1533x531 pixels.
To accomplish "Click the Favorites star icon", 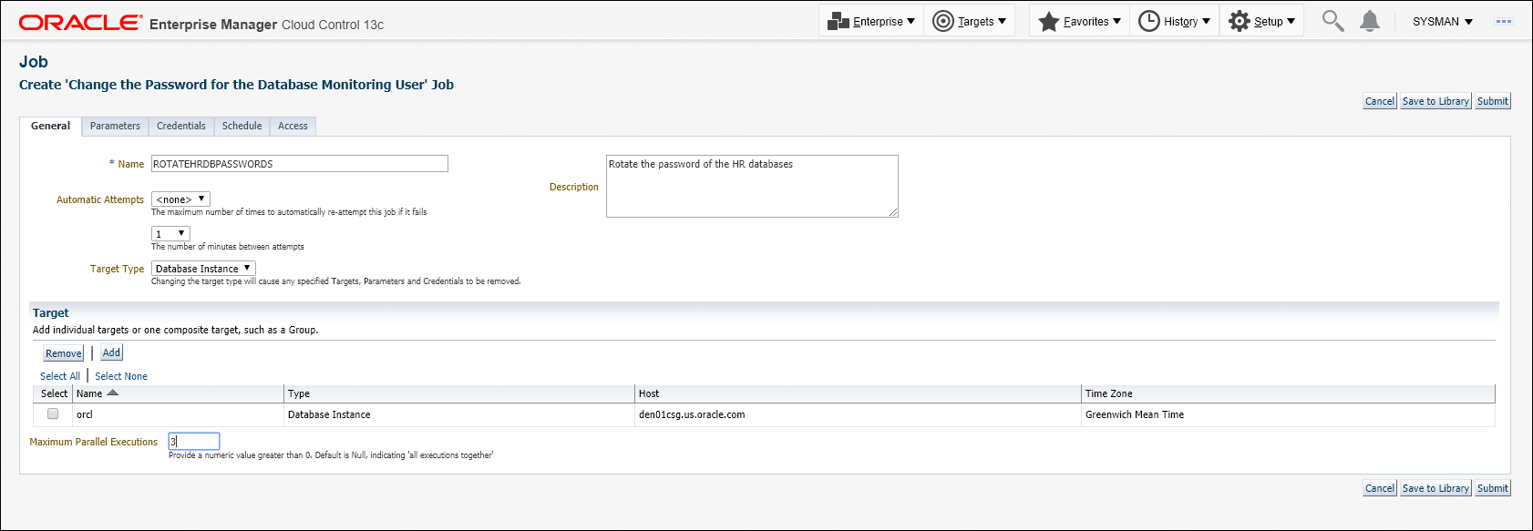I will point(1049,21).
